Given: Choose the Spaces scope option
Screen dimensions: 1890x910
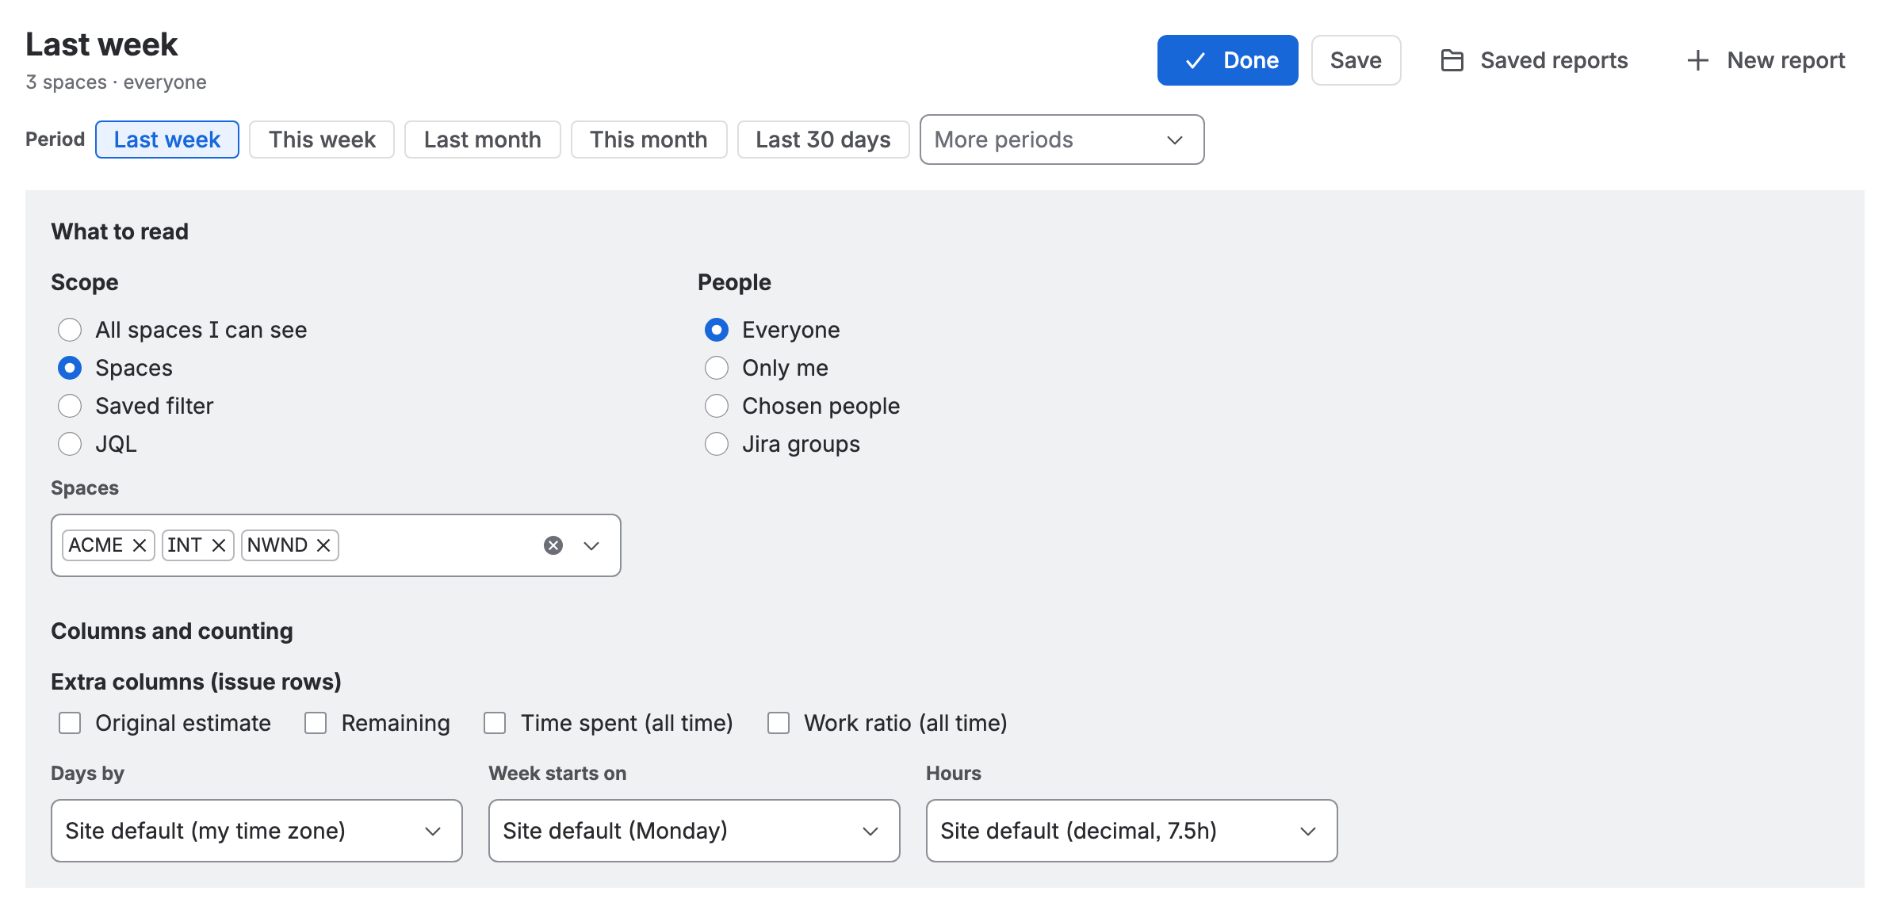Looking at the screenshot, I should point(70,368).
